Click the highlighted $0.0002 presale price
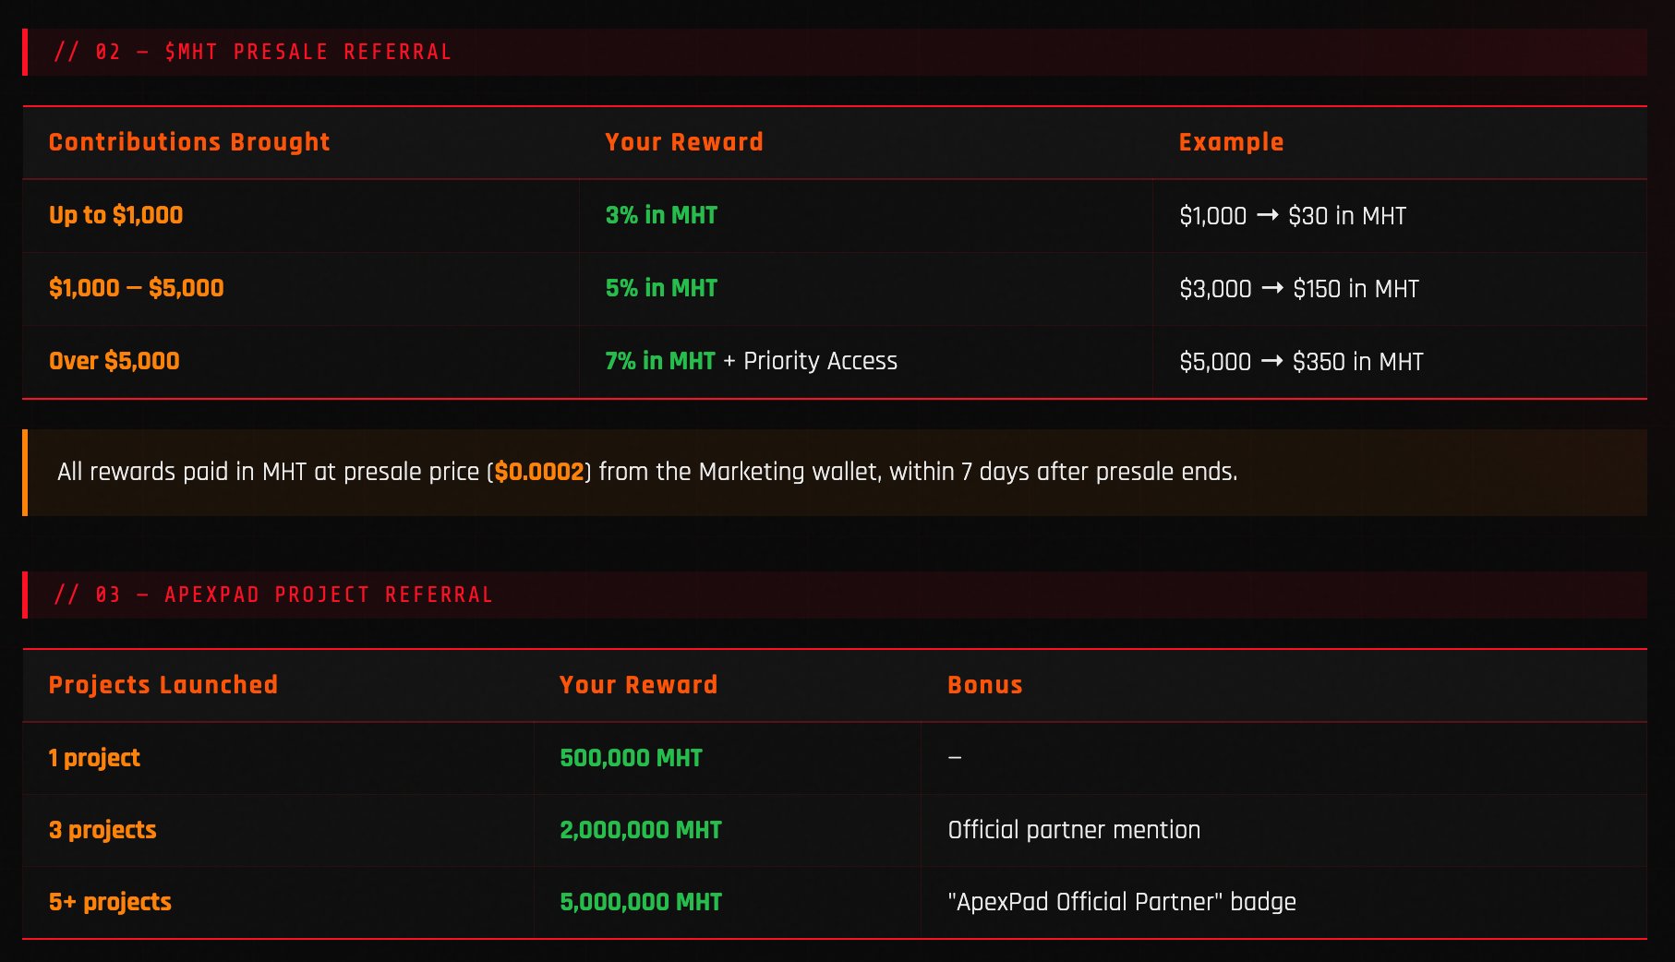The width and height of the screenshot is (1675, 962). pyautogui.click(x=539, y=472)
